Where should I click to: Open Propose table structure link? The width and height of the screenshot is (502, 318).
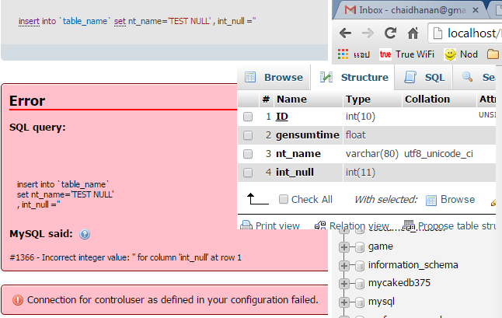pyautogui.click(x=457, y=225)
